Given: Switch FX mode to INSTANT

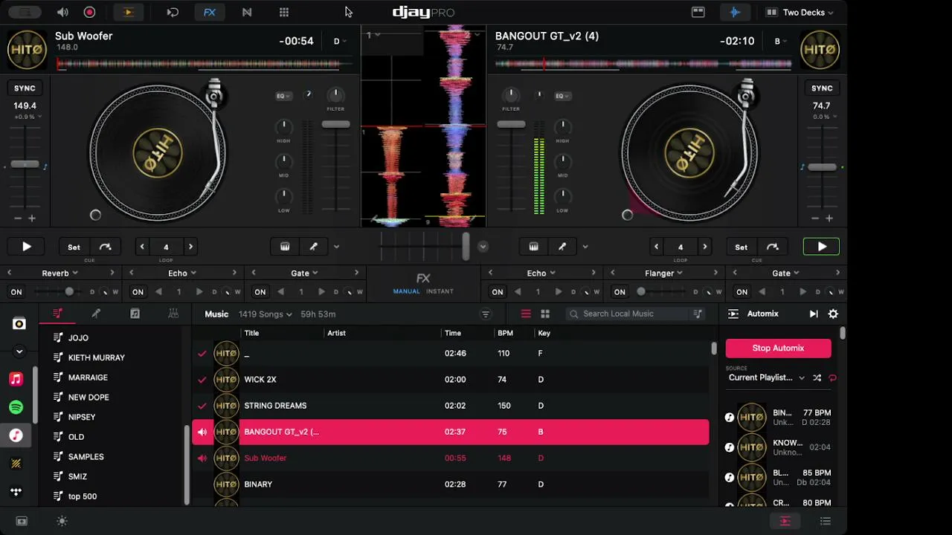Looking at the screenshot, I should [x=440, y=291].
